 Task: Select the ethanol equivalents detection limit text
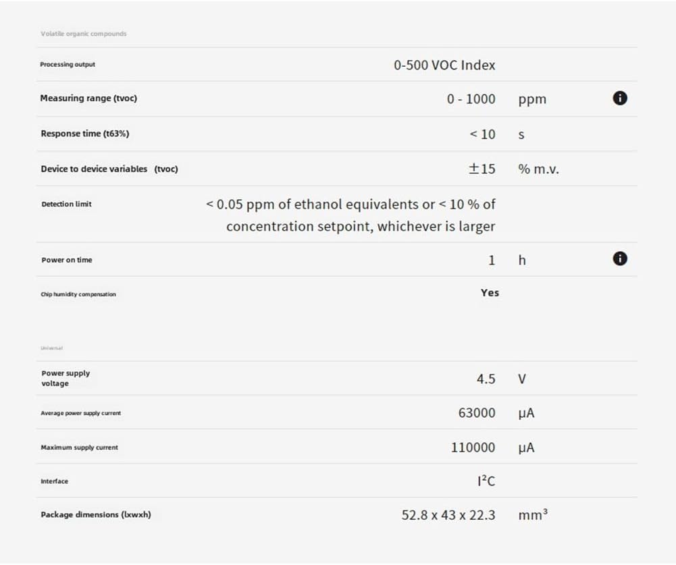point(350,215)
